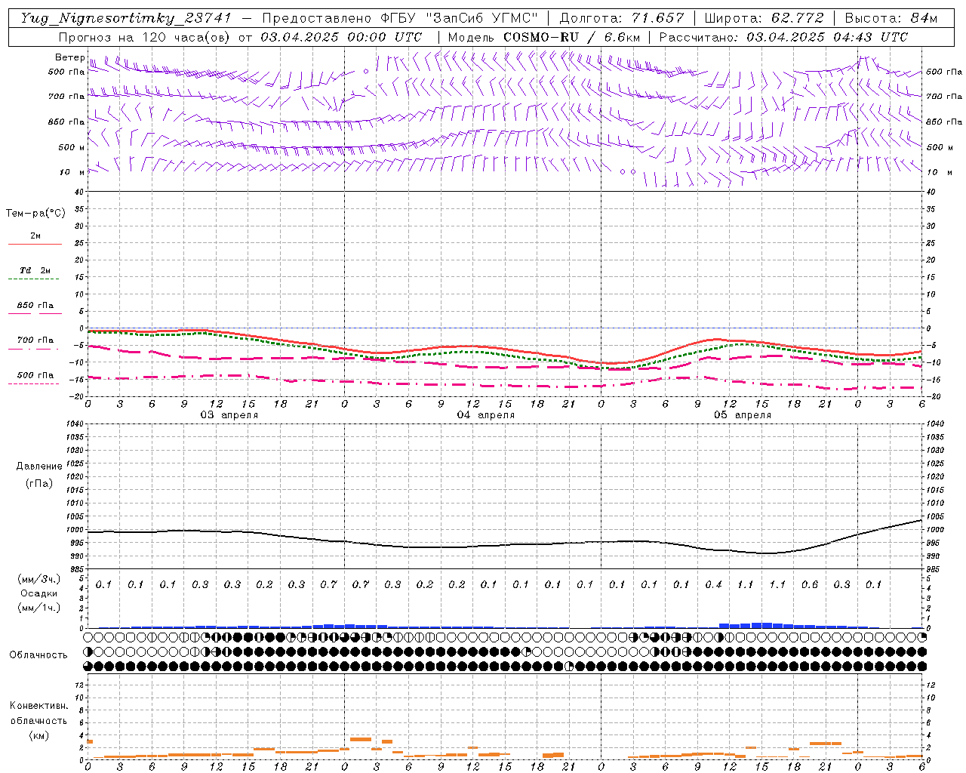Screen dimensions: 966x773
Task: Click the Ветер label above wind barbs
Action: [69, 57]
